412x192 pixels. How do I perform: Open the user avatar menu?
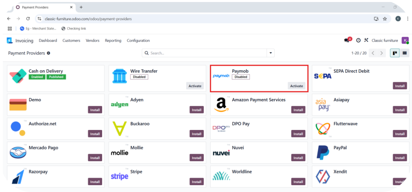point(405,41)
